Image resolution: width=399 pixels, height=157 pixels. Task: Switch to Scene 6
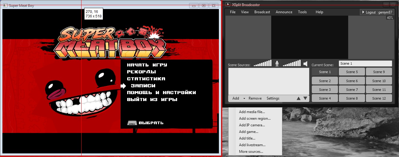[x=352, y=81]
